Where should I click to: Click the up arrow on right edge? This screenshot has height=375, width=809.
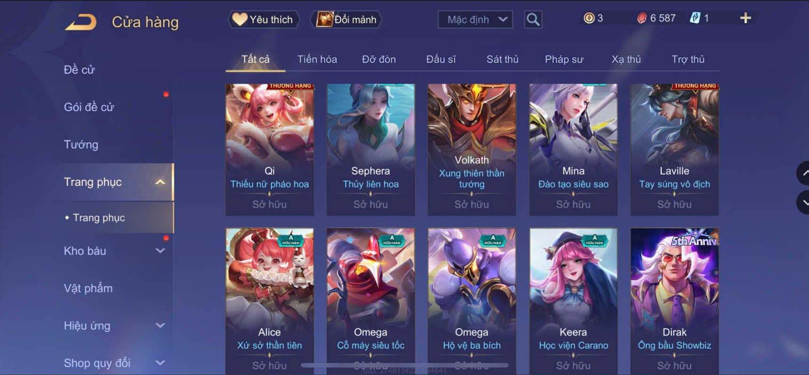(804, 173)
